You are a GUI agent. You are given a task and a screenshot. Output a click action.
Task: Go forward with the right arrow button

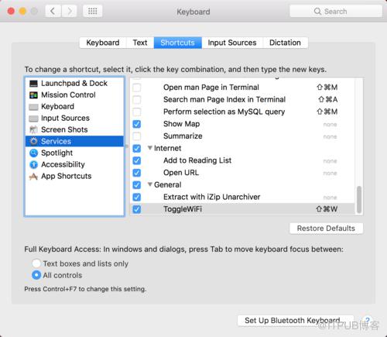pos(69,11)
